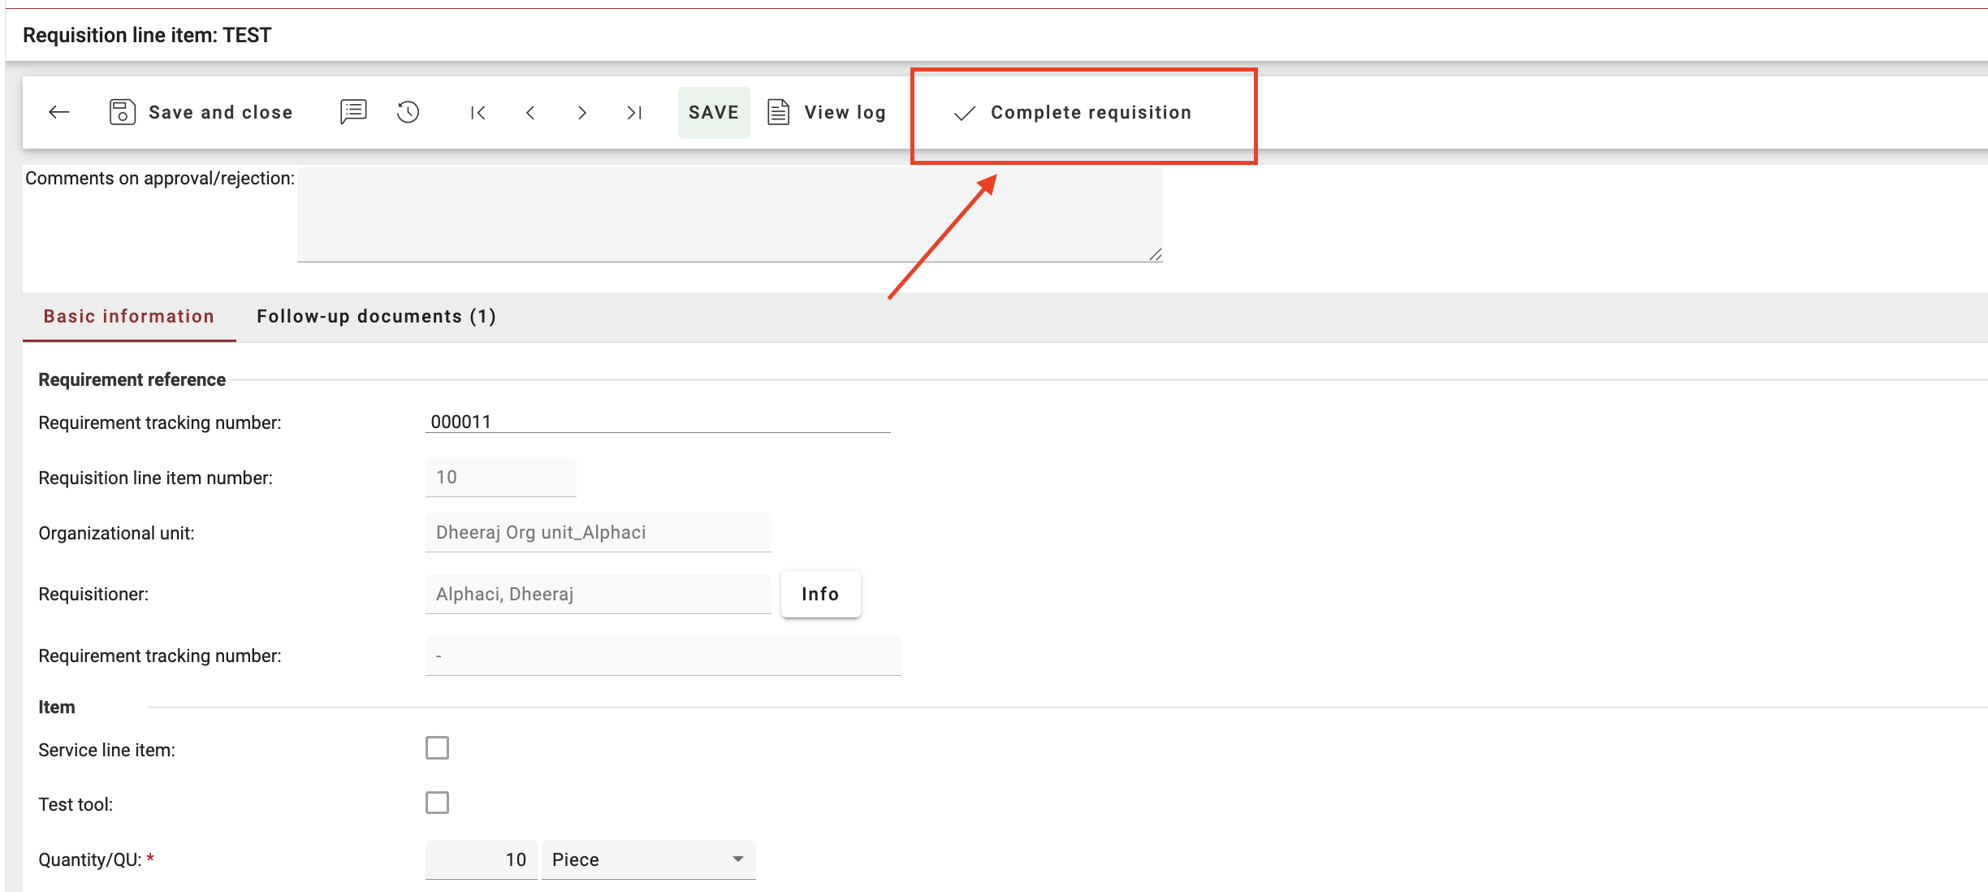Click into approval/rejection comments box
The height and width of the screenshot is (892, 1988).
pyautogui.click(x=729, y=214)
